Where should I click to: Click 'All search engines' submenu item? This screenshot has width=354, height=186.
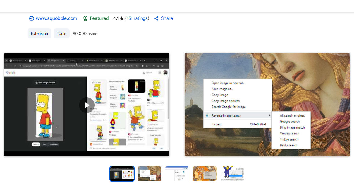(292, 116)
